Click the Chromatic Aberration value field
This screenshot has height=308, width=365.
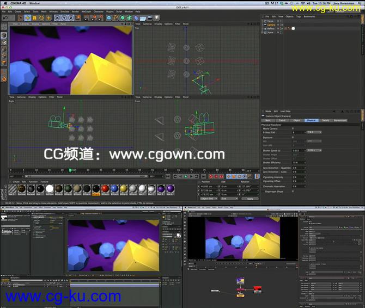(x=298, y=187)
